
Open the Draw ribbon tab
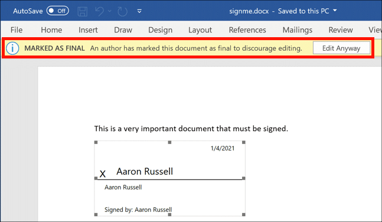123,30
